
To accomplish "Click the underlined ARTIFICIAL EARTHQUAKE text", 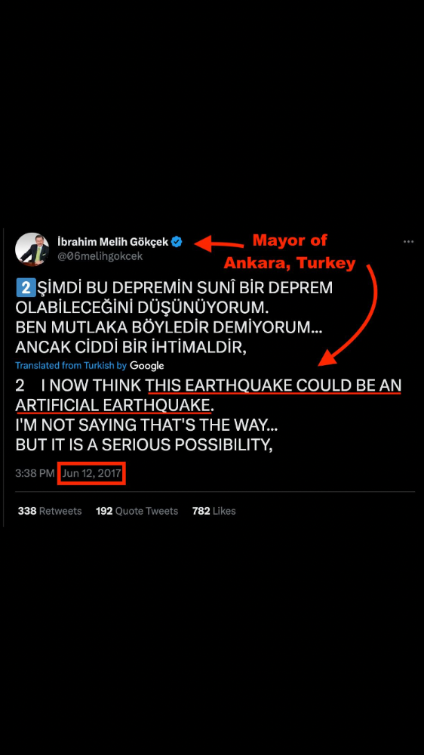I will pyautogui.click(x=113, y=405).
